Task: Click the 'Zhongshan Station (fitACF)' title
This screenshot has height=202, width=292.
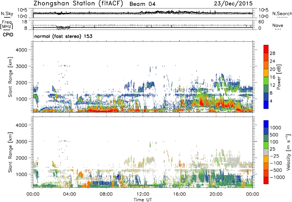Action: point(78,3)
